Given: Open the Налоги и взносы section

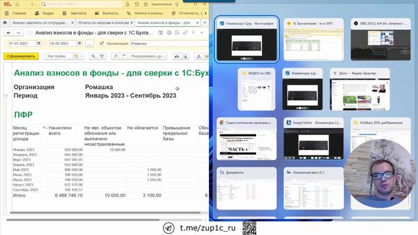Looking at the screenshot, I should [145, 13].
